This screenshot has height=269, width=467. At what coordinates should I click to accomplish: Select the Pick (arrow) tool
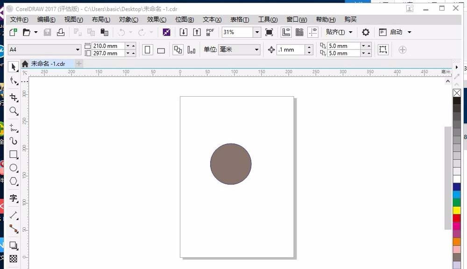click(x=14, y=67)
